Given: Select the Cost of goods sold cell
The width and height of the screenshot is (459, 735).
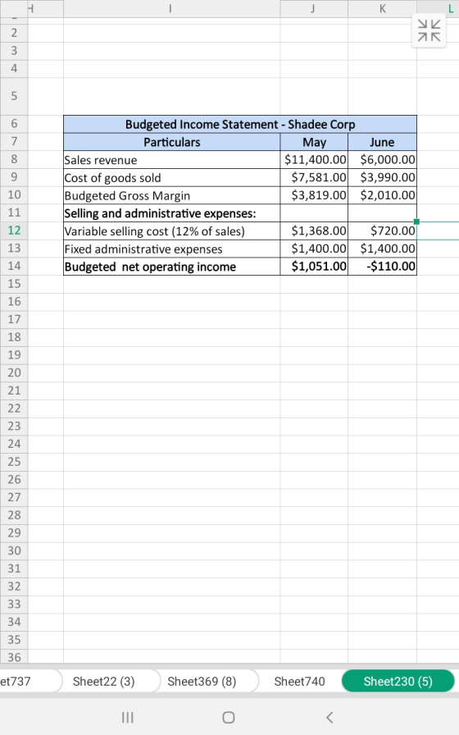Looking at the screenshot, I should point(172,178).
